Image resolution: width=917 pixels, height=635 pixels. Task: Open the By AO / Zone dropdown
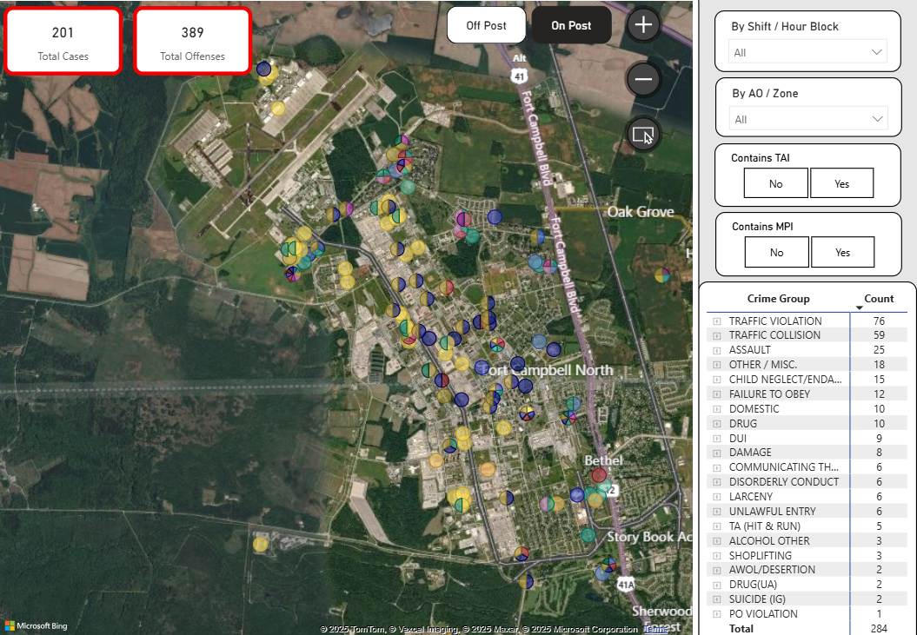point(808,119)
